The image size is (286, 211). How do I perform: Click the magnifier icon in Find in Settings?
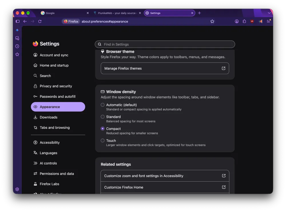(x=100, y=44)
